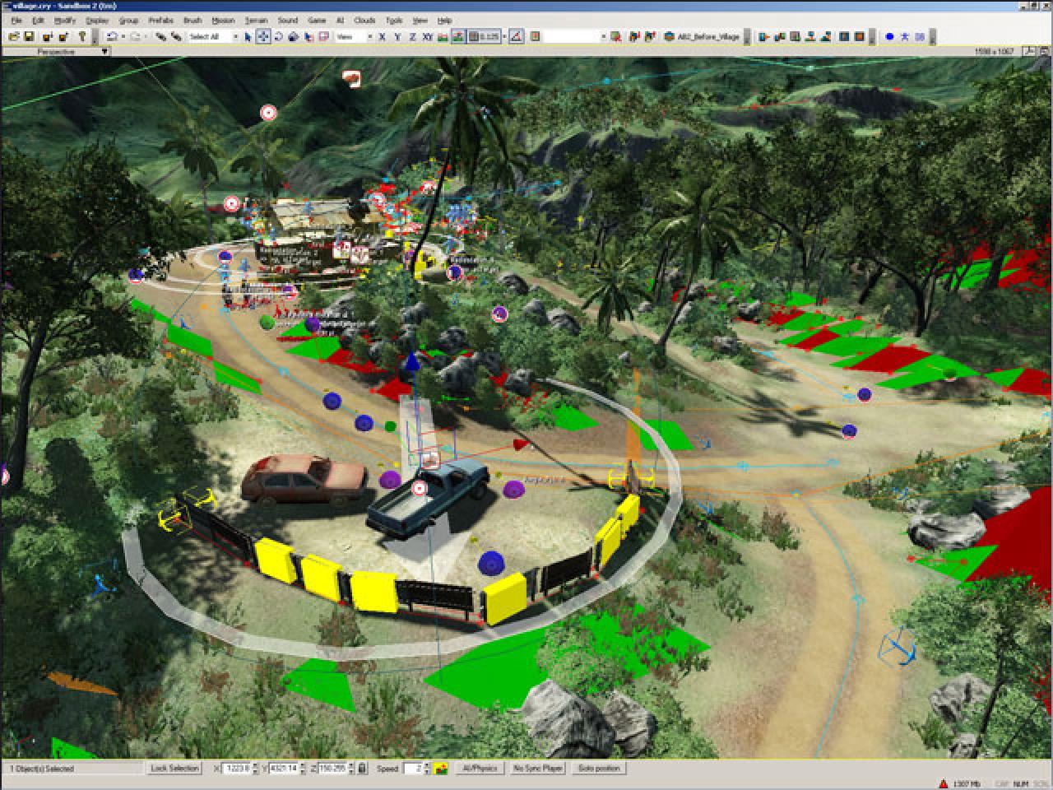Screen dimensions: 1053x790
Task: Select the Rotate object tool
Action: [279, 36]
